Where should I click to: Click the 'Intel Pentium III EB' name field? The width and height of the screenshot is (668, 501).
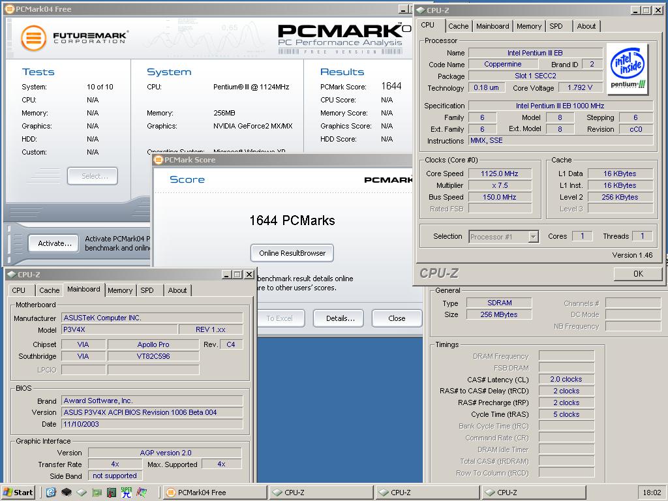coord(536,53)
